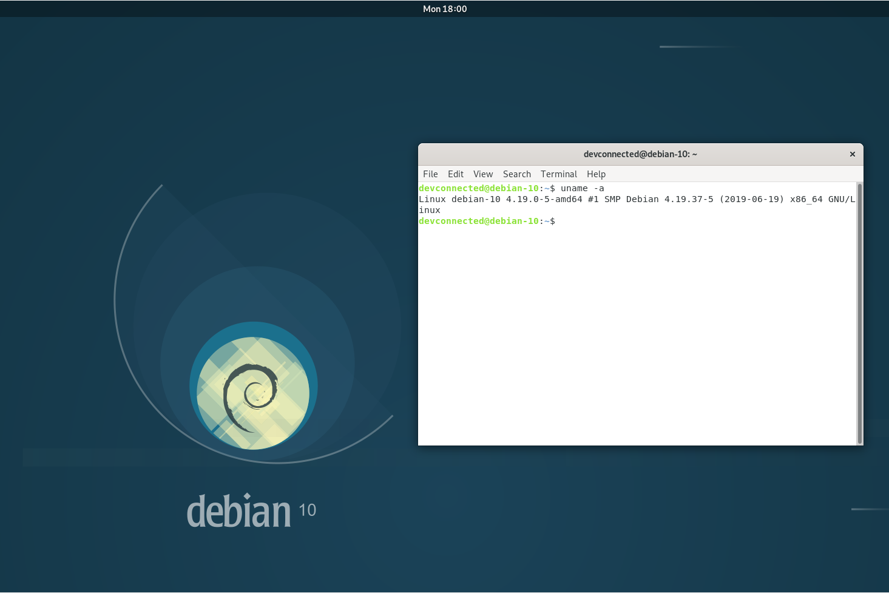The height and width of the screenshot is (593, 889).
Task: Open the File menu in the terminal
Action: point(430,174)
